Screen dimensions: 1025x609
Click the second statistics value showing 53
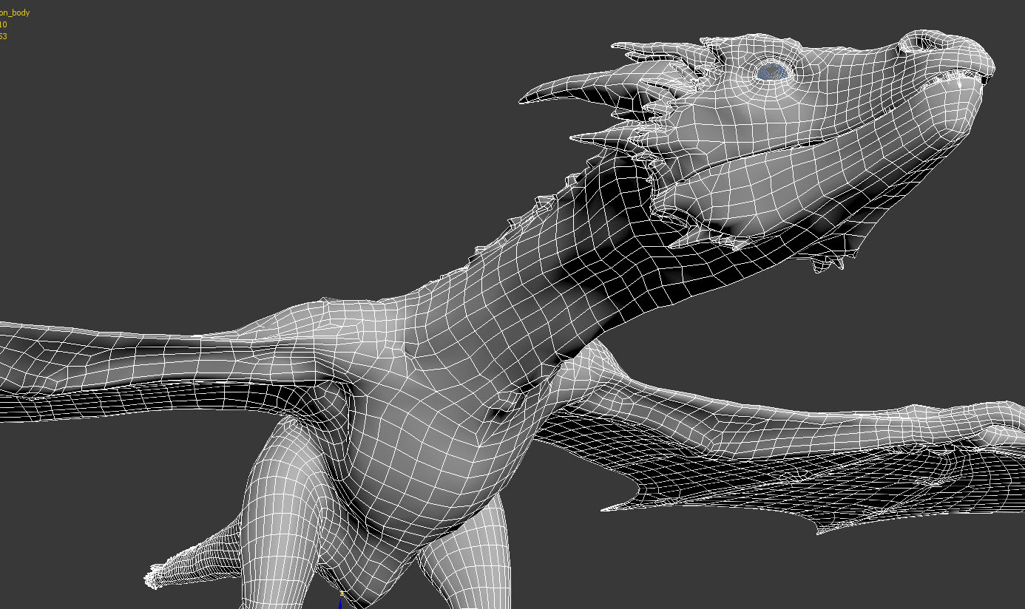[x=4, y=35]
